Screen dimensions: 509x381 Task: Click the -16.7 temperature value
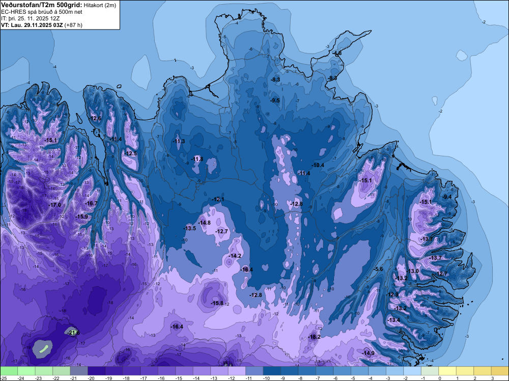coord(91,203)
